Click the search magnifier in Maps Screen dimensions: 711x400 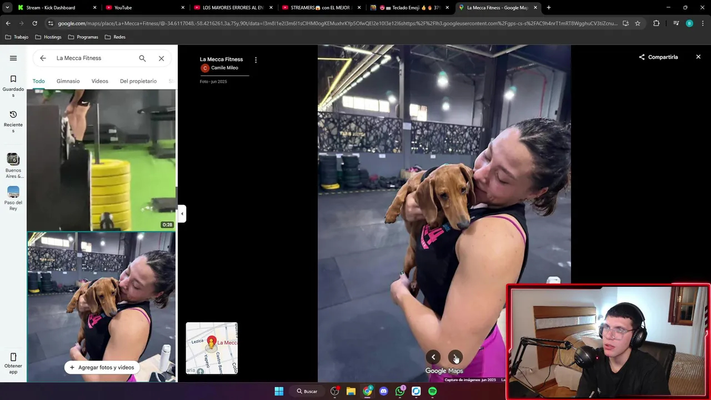(x=142, y=58)
